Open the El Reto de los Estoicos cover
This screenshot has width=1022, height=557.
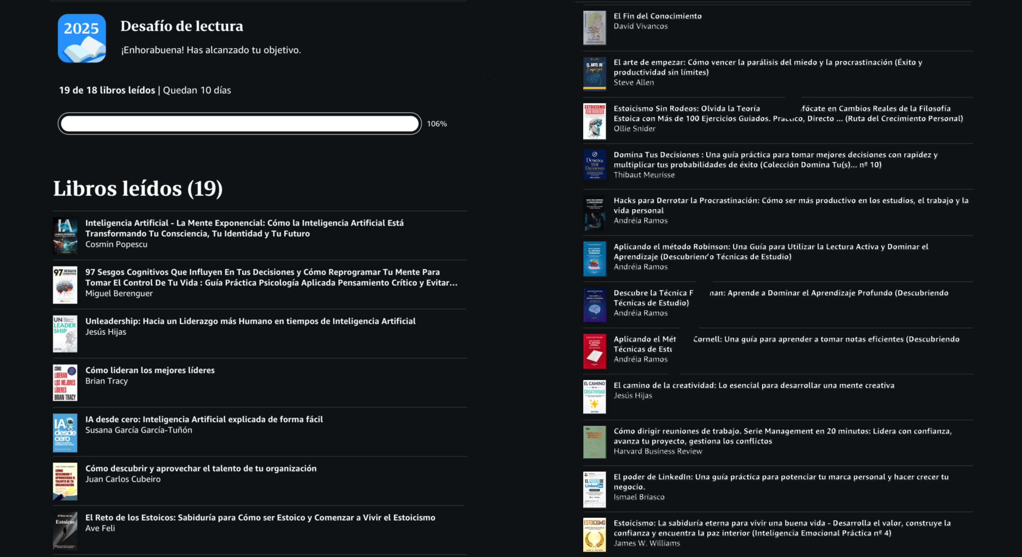65,531
